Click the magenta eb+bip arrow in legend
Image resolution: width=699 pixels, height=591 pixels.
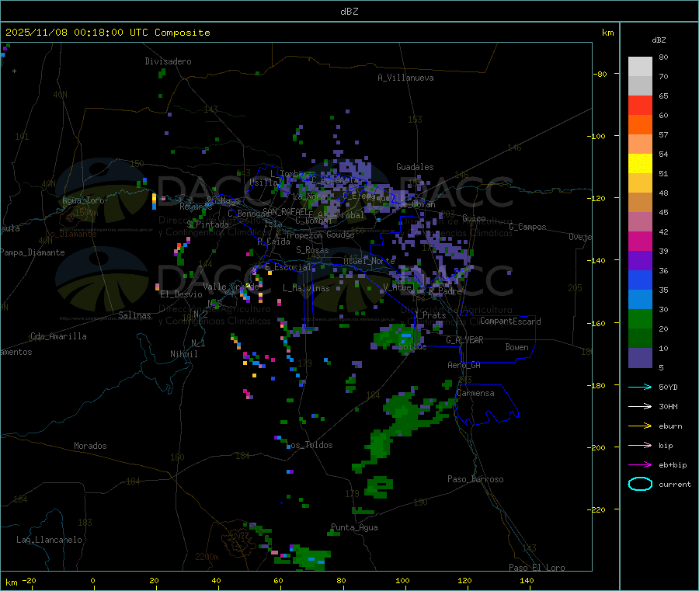(x=640, y=464)
